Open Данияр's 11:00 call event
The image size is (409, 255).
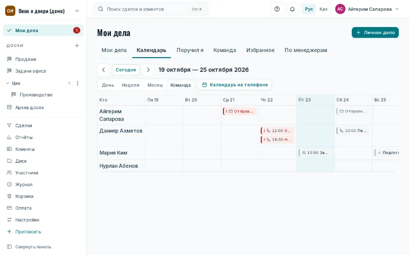pyautogui.click(x=278, y=131)
